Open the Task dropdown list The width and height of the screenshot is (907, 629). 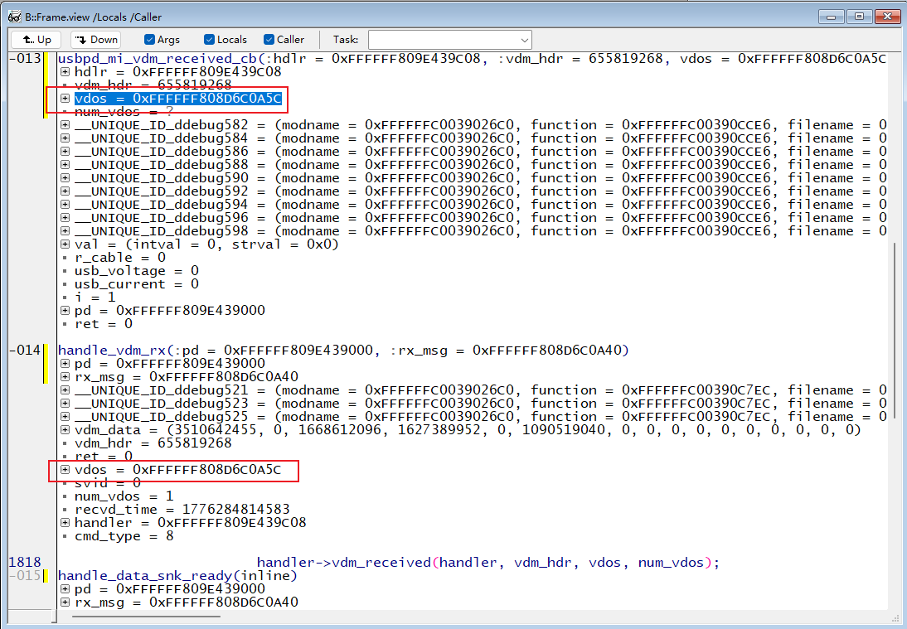[524, 40]
